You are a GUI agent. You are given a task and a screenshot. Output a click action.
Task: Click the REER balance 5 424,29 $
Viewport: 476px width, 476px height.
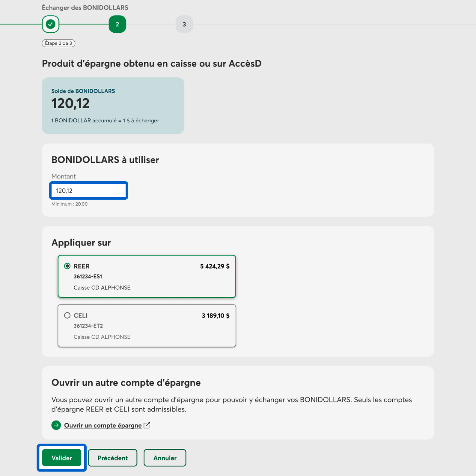(x=215, y=266)
